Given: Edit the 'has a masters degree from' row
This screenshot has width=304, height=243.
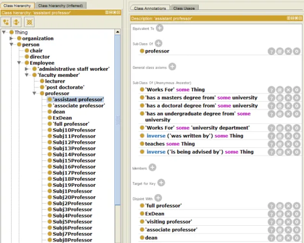Looking at the screenshot, I should point(297,98).
